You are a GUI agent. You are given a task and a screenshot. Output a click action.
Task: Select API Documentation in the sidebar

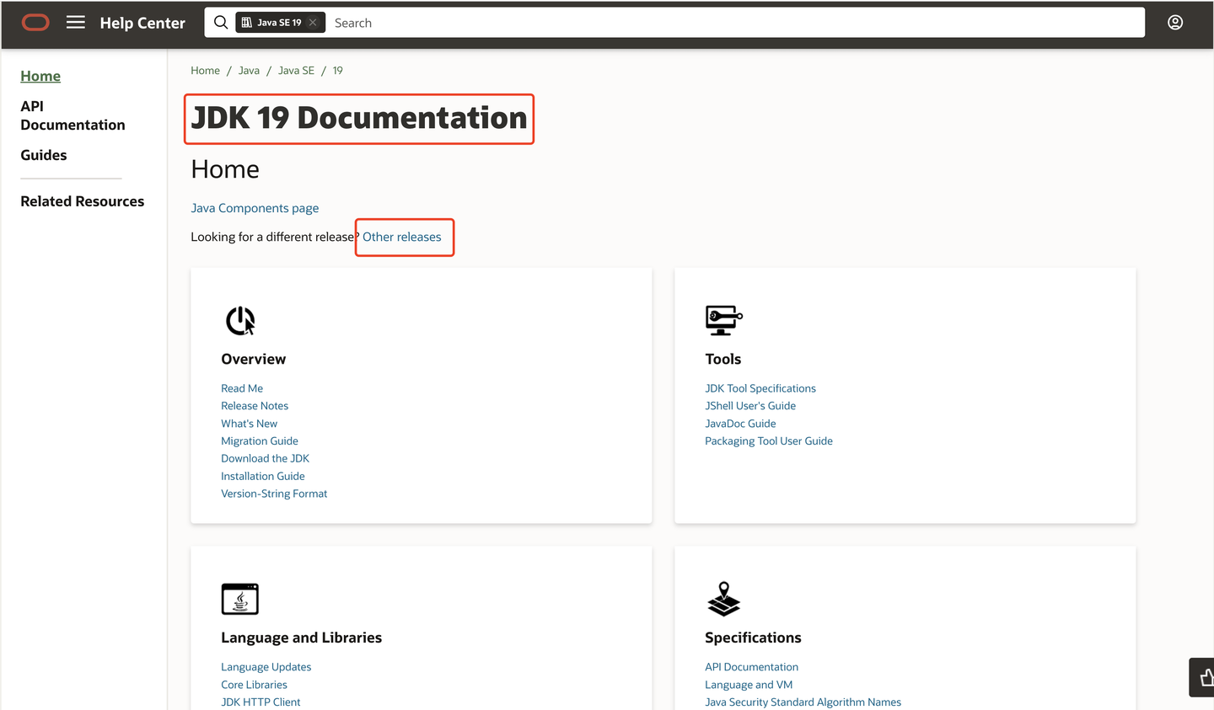coord(73,115)
